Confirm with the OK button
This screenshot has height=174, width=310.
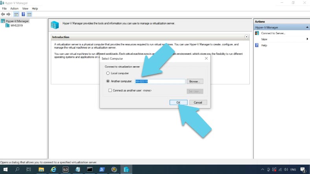[x=178, y=102]
